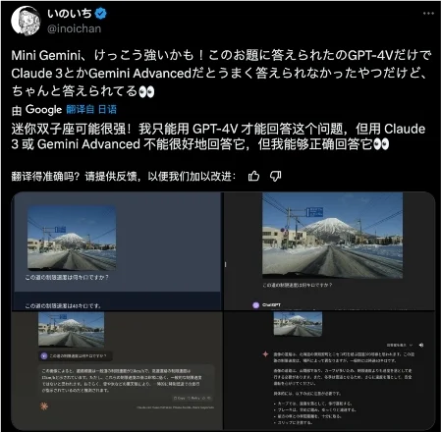Expand the draft answers chevron in Gemini
Viewport: 441px width, 432px height.
click(412, 345)
